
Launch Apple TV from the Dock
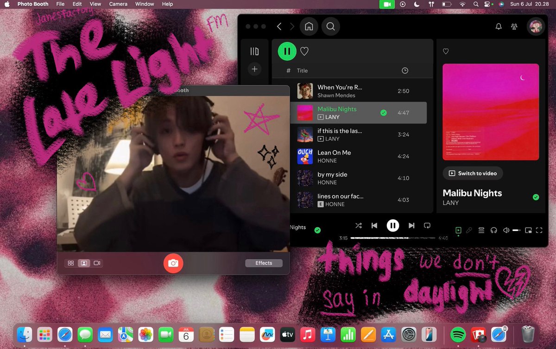(287, 334)
